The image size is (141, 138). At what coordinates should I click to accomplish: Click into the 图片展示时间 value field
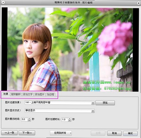coord(25,119)
